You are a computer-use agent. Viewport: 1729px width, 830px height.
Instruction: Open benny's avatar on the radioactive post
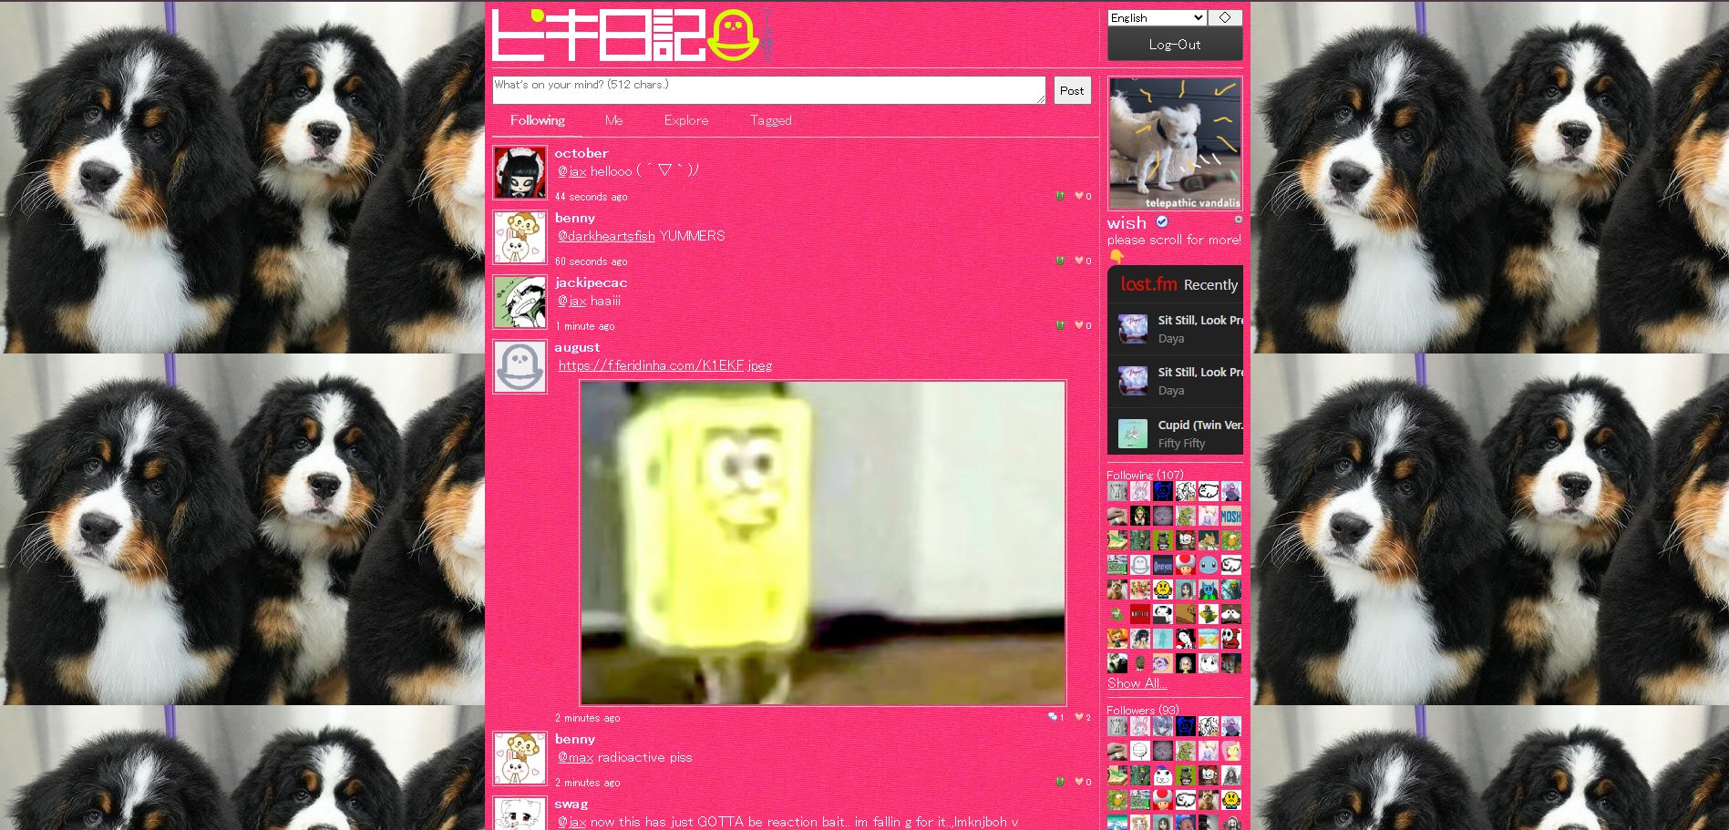click(520, 758)
